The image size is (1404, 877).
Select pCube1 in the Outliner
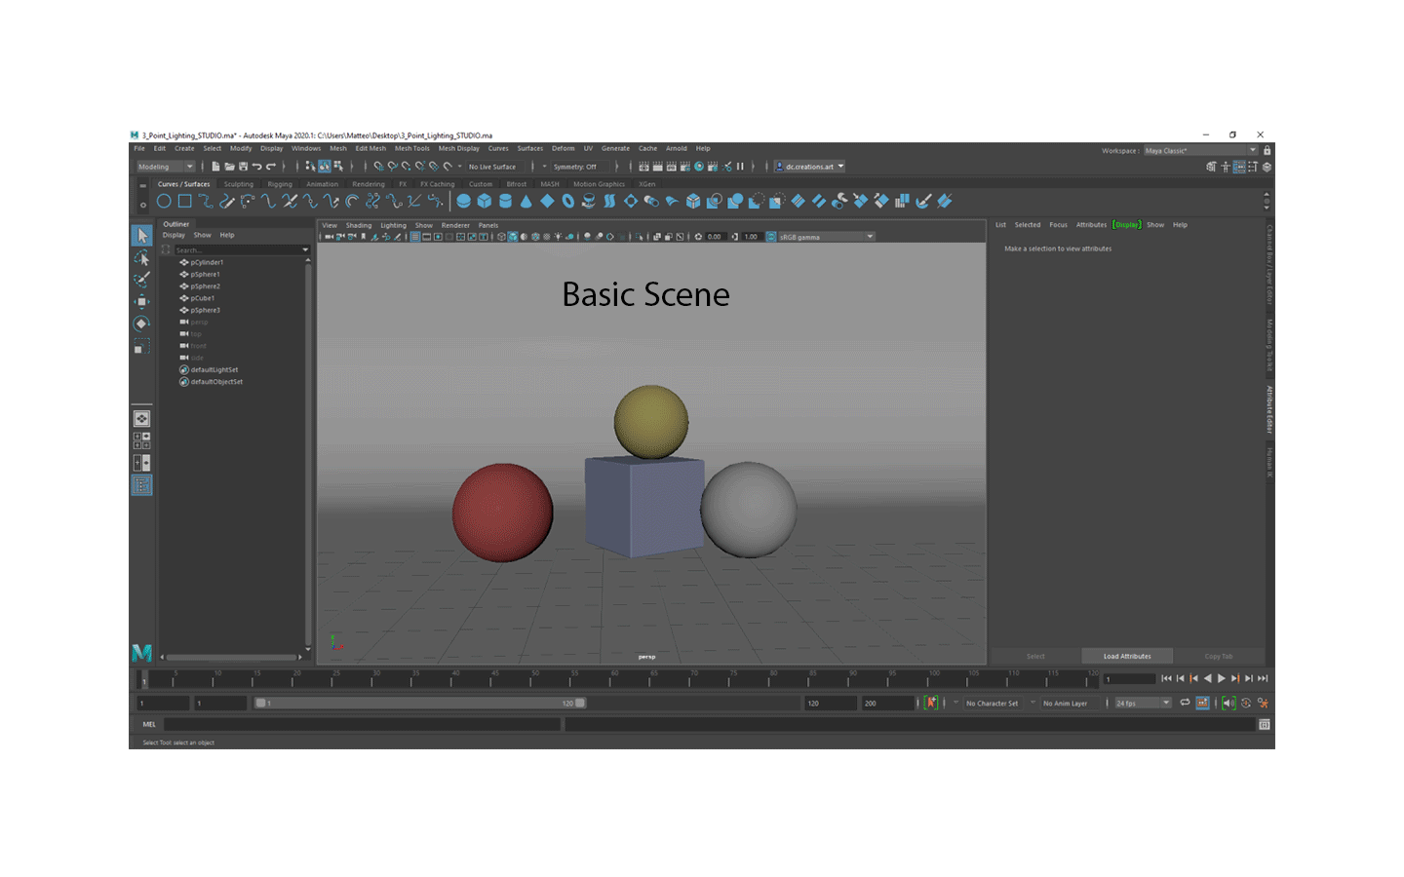coord(202,298)
